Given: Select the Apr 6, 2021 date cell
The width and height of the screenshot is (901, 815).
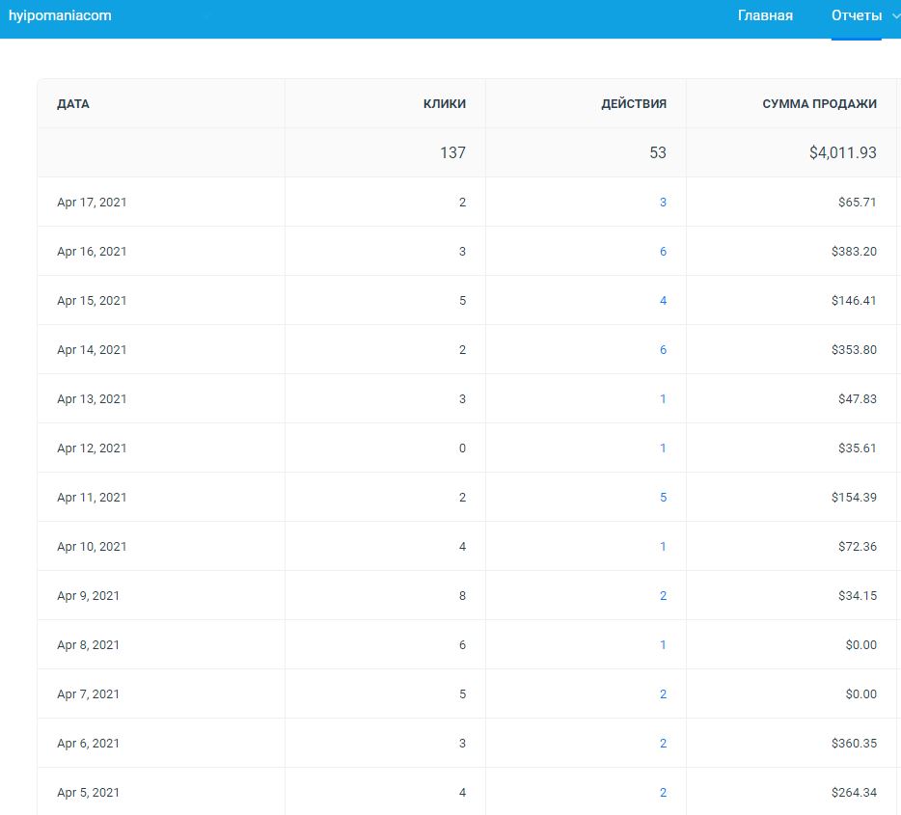Looking at the screenshot, I should (89, 744).
